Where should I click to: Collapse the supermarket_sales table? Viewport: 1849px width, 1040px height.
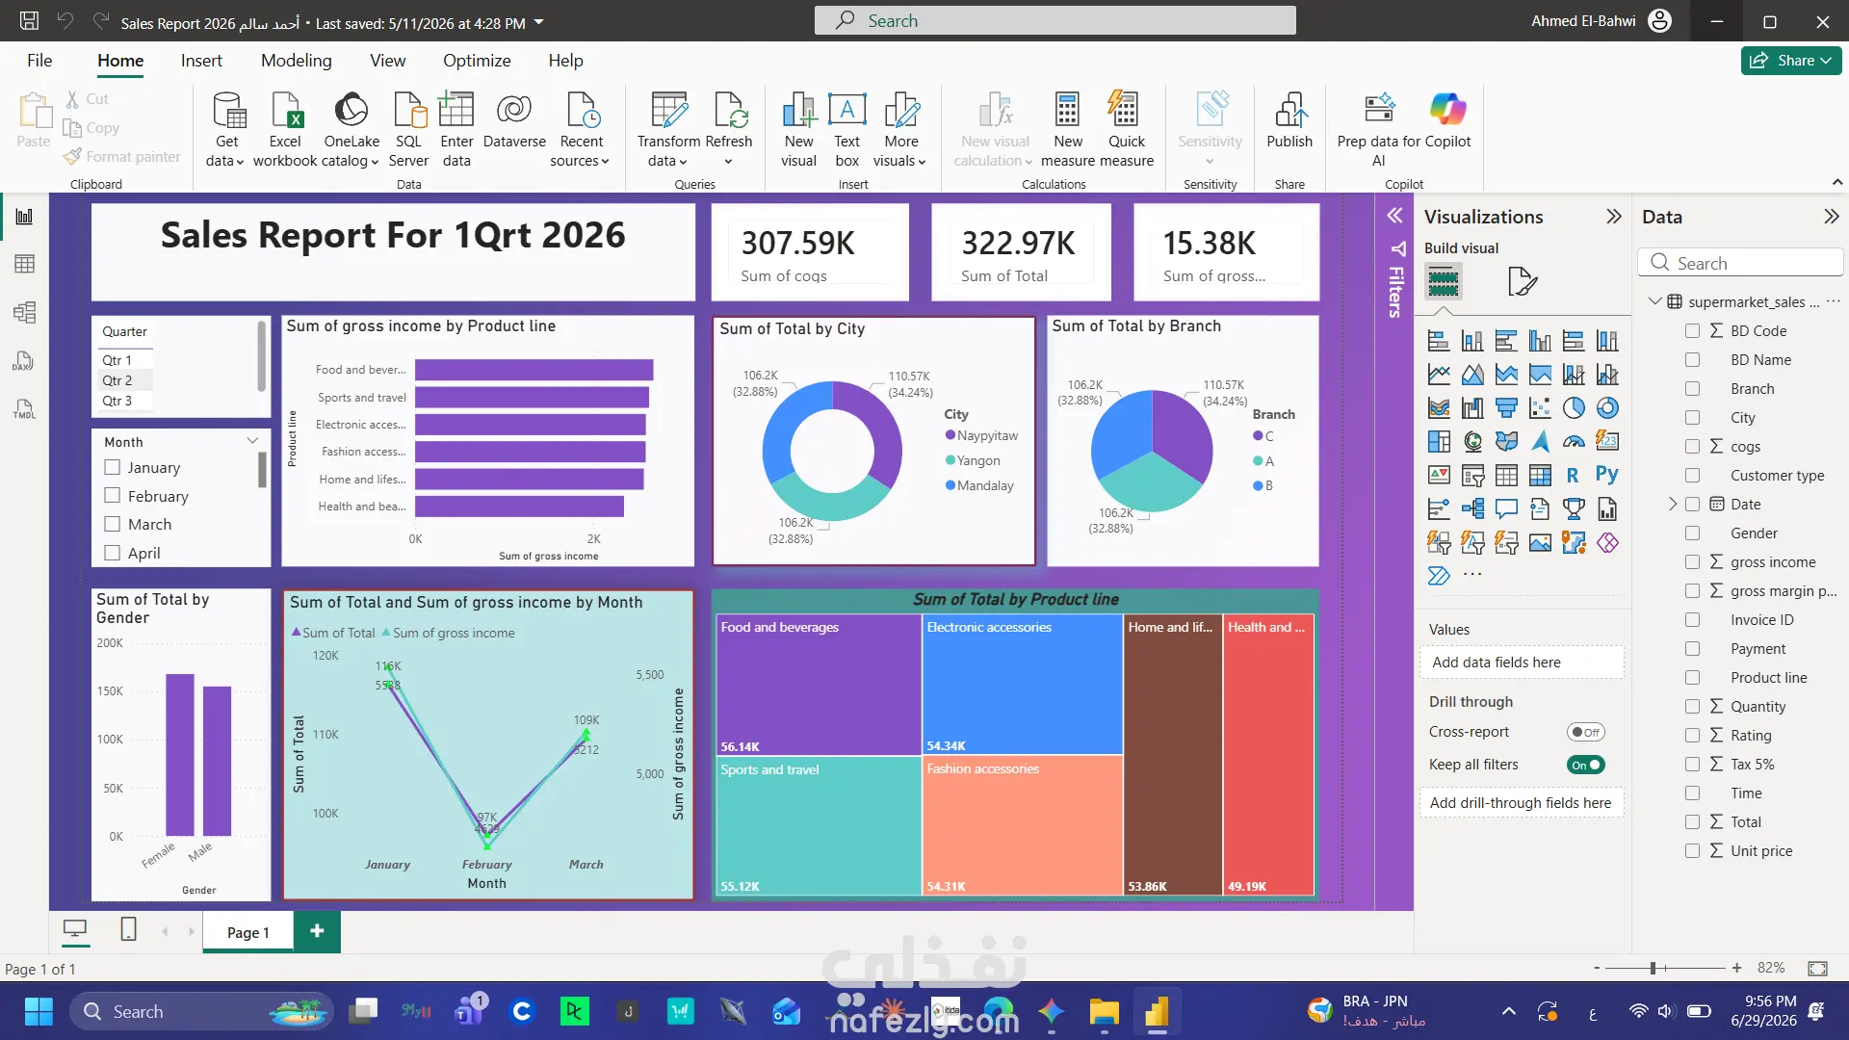[1654, 301]
